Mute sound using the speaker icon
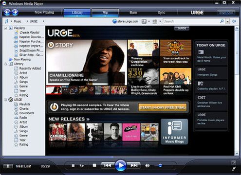Viewport: 241px width, 175px height. (x=148, y=166)
